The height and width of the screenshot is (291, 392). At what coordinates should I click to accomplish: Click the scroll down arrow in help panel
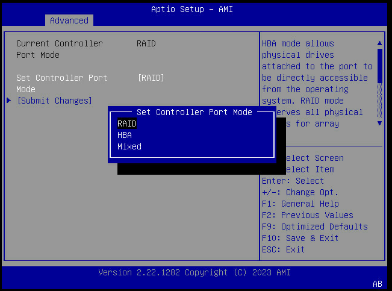pos(379,123)
